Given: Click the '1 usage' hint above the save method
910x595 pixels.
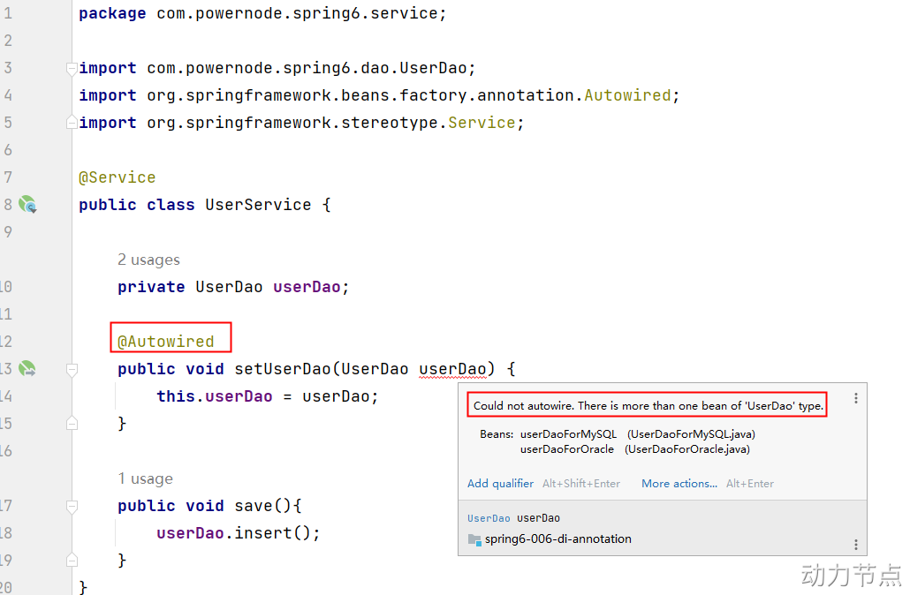Looking at the screenshot, I should click(x=145, y=478).
